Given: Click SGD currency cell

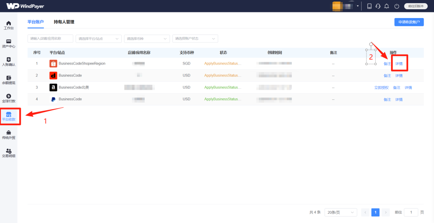Looking at the screenshot, I should (x=186, y=63).
